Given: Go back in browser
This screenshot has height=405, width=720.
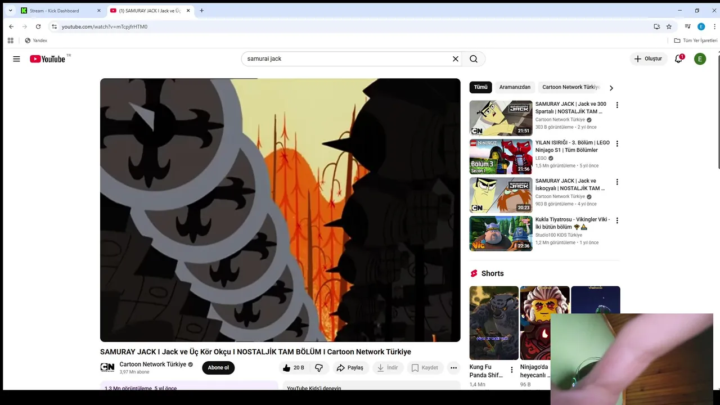Looking at the screenshot, I should [11, 26].
